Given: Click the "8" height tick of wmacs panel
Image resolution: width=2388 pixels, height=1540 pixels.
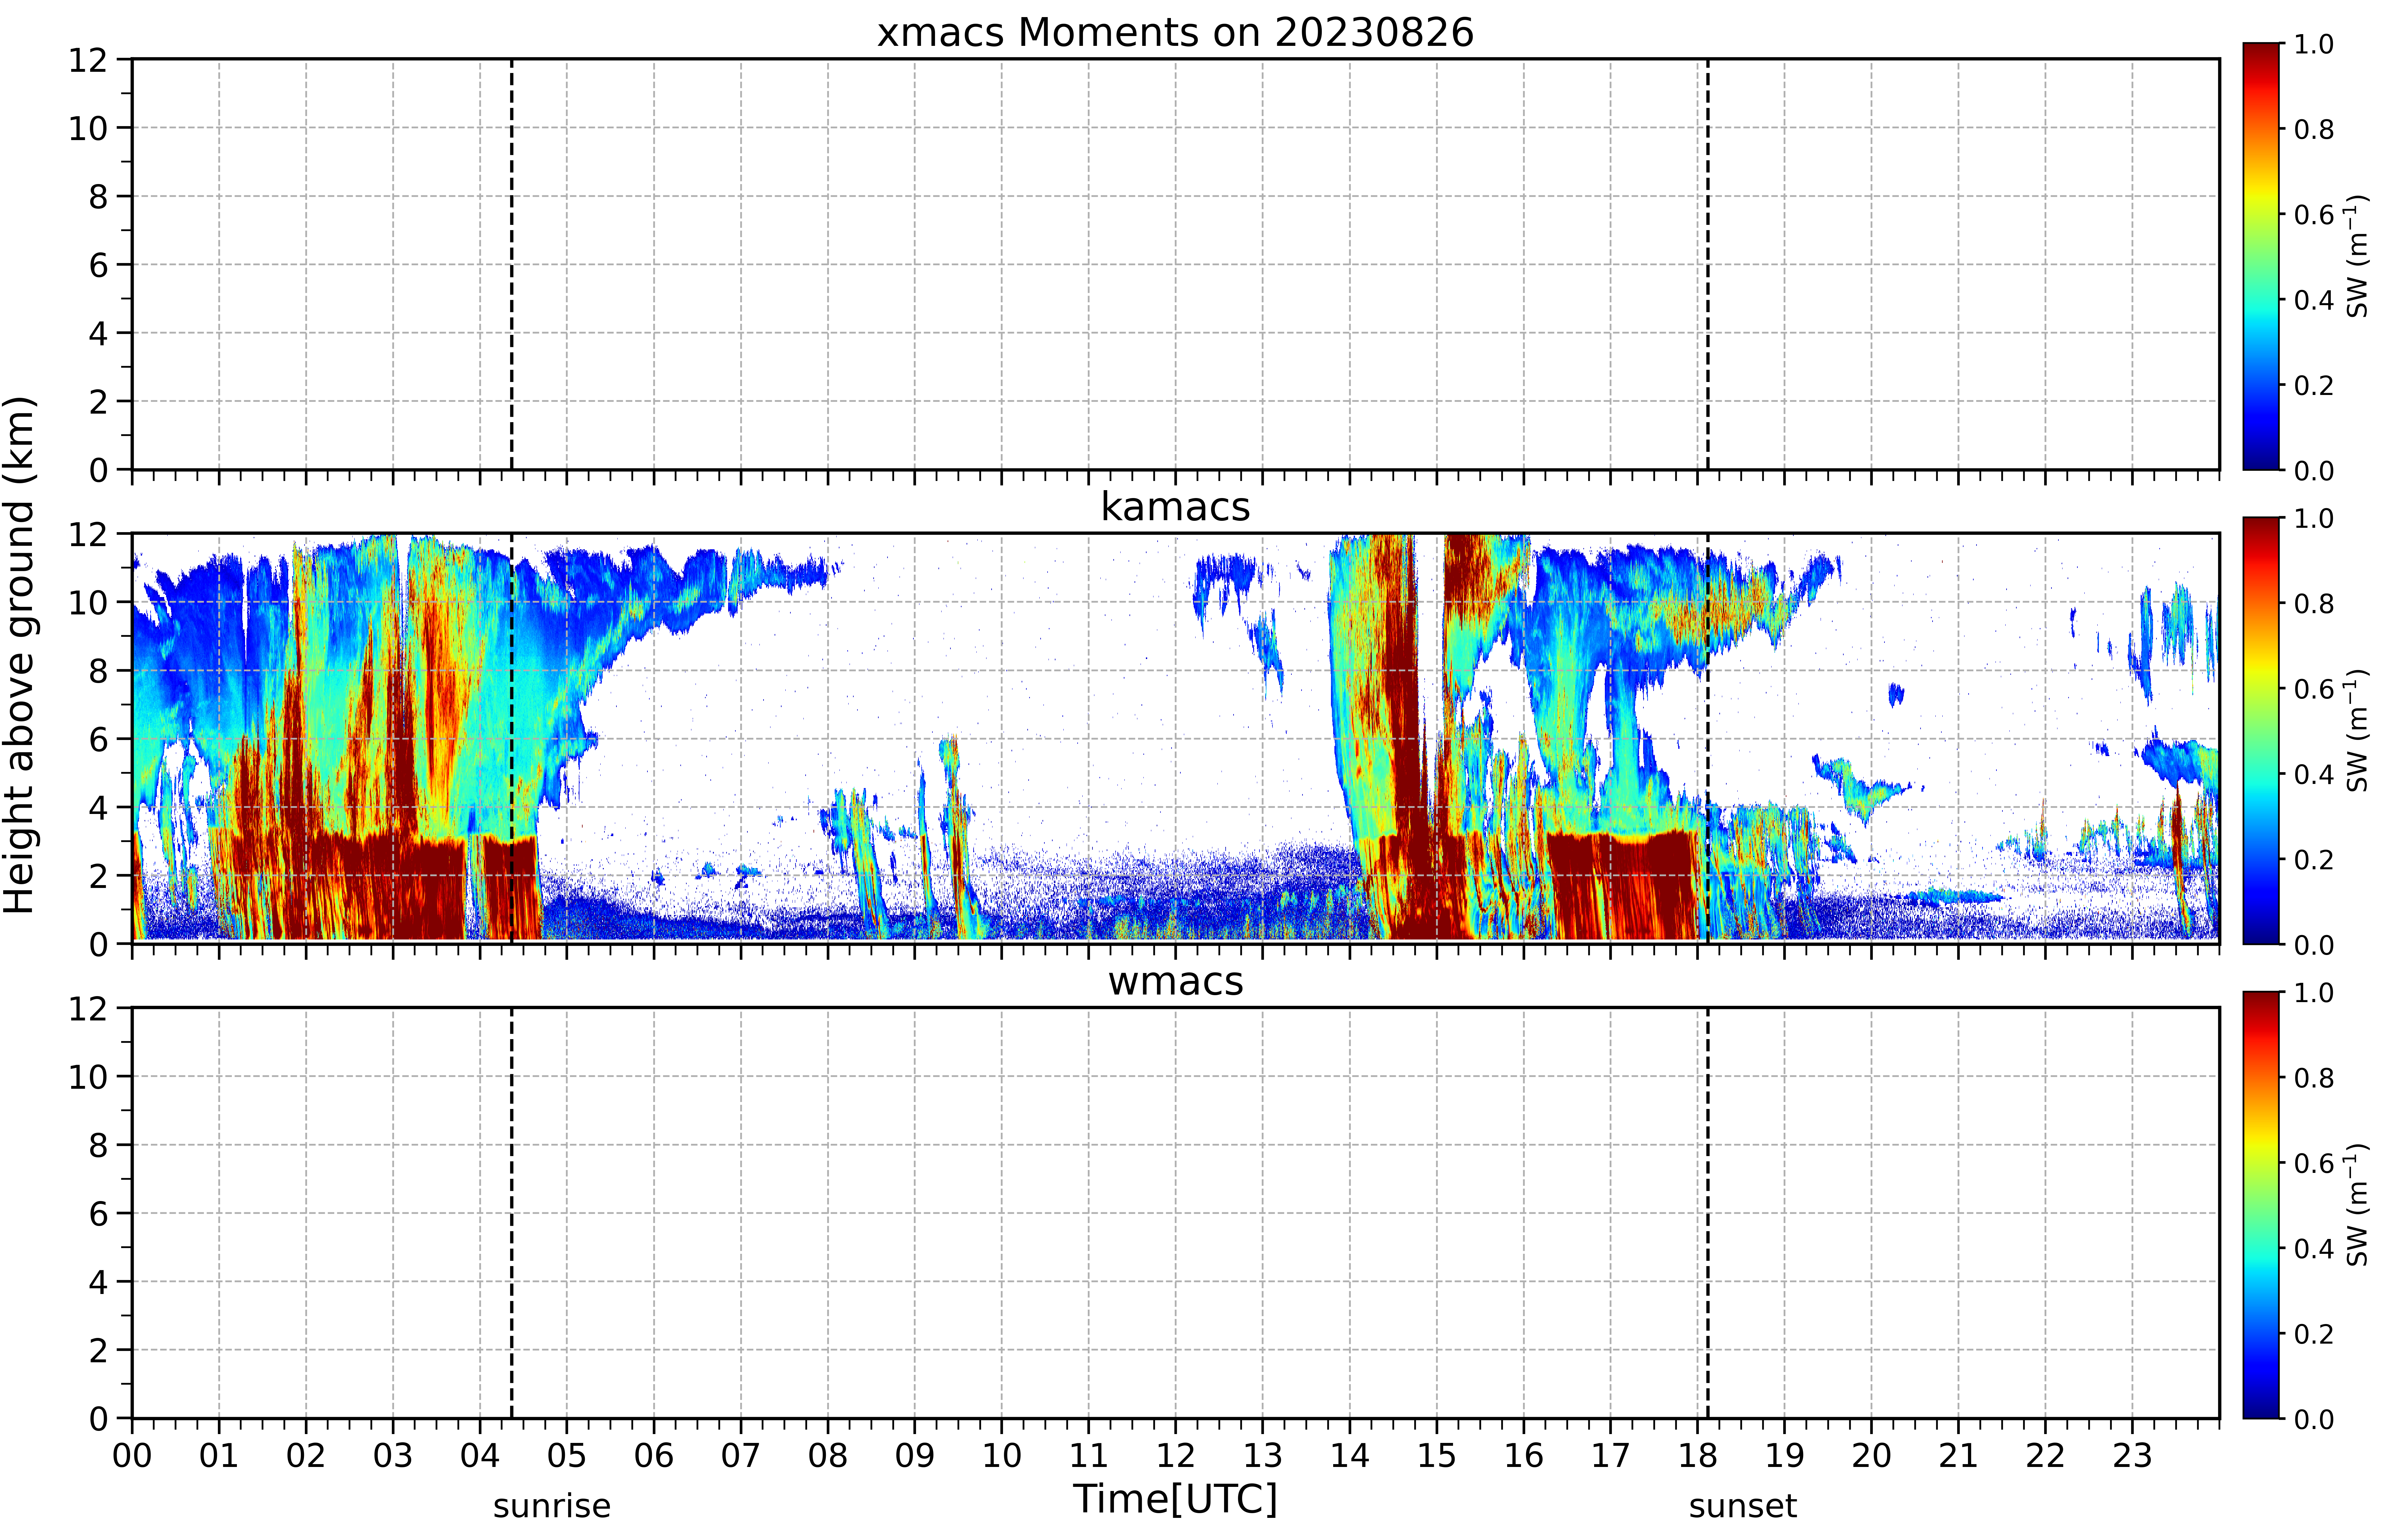Looking at the screenshot, I should click(x=98, y=1145).
